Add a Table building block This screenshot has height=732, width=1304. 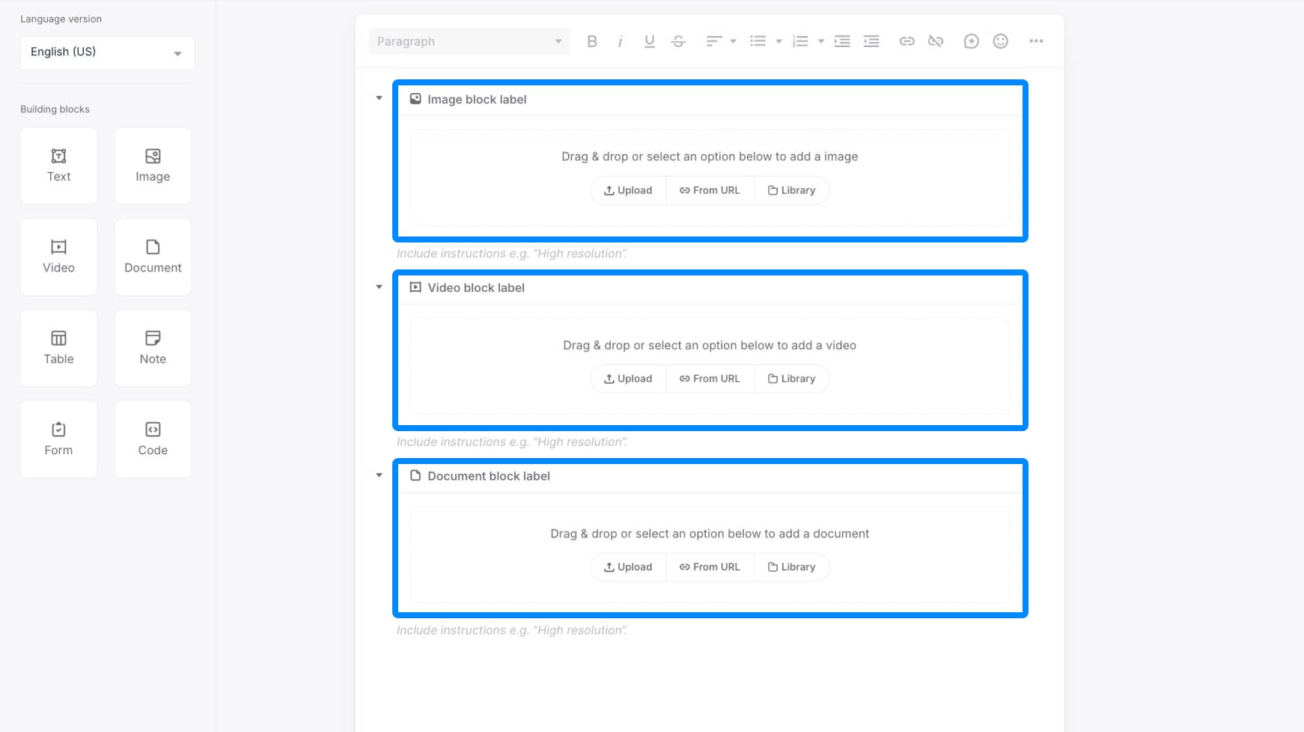click(x=58, y=348)
